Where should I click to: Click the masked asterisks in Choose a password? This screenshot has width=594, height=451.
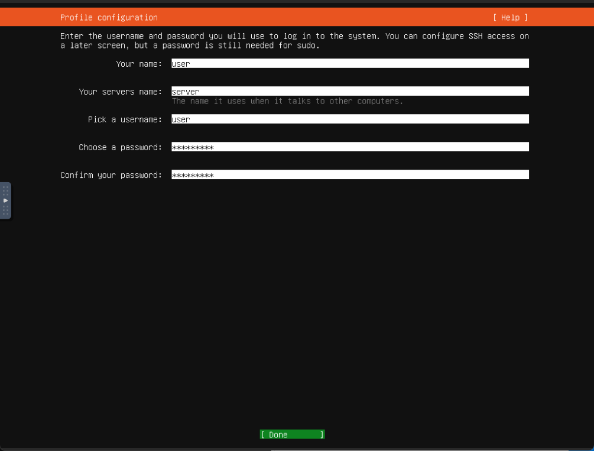click(193, 147)
